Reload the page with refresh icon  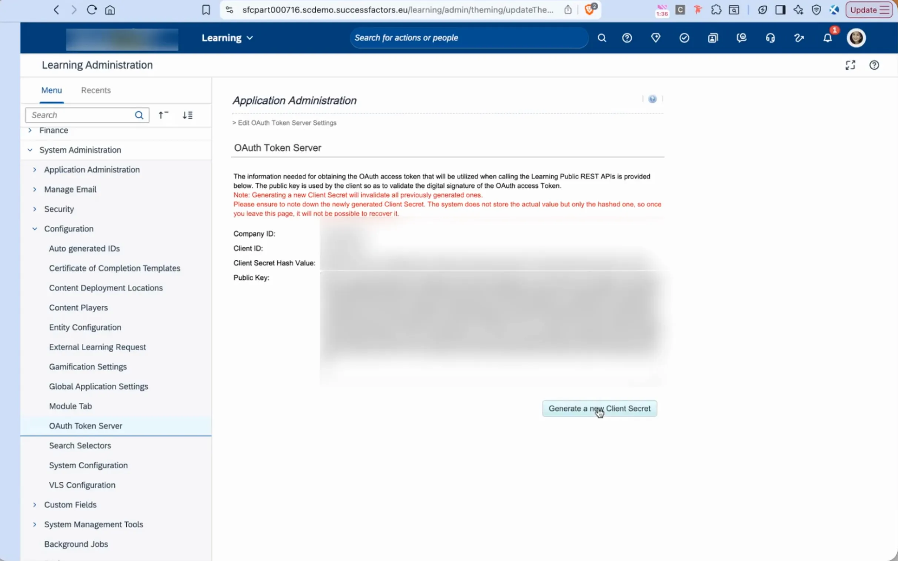[x=92, y=10]
